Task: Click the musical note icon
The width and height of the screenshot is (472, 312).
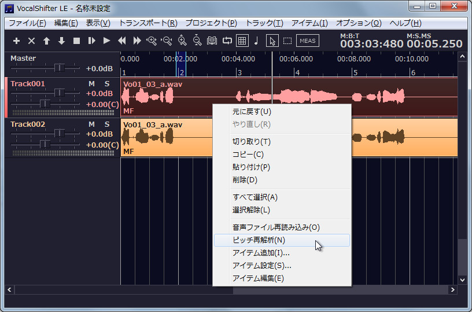Action: coord(256,41)
